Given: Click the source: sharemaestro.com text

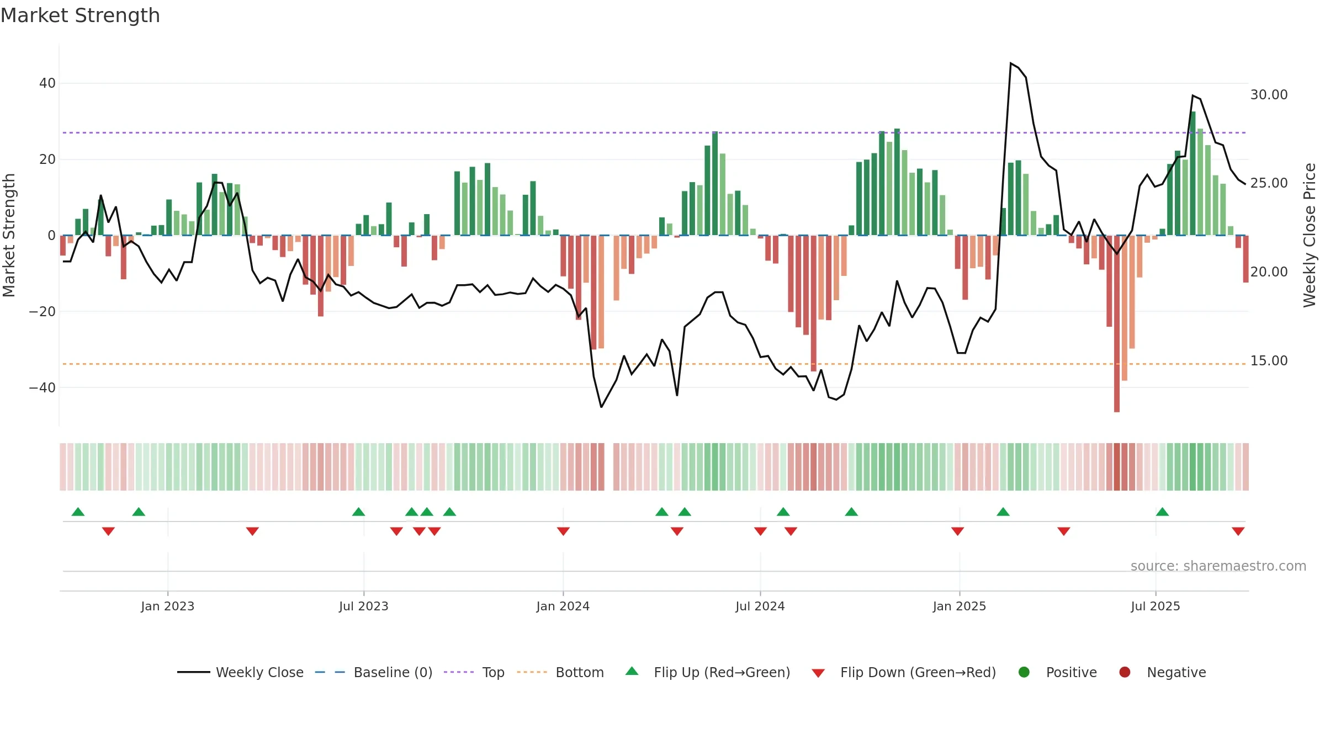Looking at the screenshot, I should (x=1218, y=566).
